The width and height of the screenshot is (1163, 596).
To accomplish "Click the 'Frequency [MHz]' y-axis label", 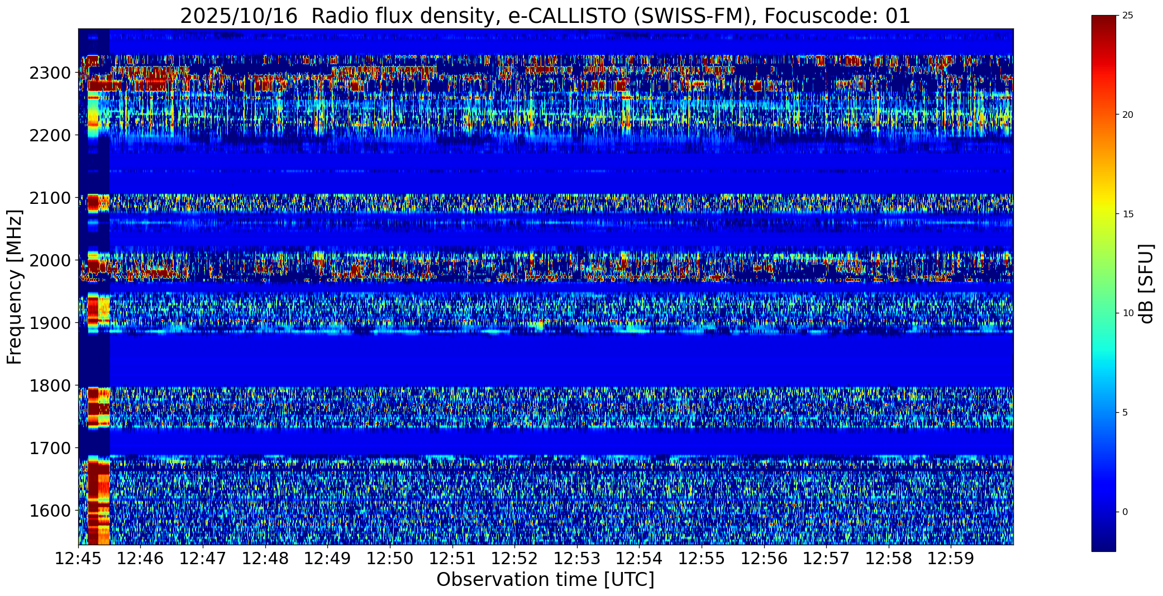I will 15,287.
